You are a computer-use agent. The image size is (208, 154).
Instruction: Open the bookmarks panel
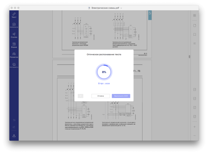tap(194, 34)
